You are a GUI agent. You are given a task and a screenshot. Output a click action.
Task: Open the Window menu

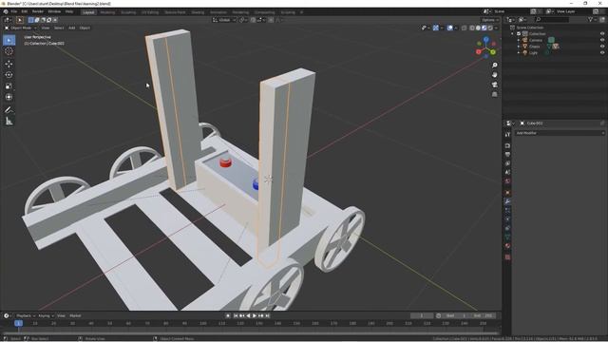coord(54,11)
